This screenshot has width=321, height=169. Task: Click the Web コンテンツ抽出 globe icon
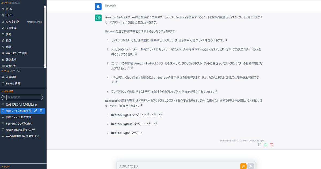3,53
